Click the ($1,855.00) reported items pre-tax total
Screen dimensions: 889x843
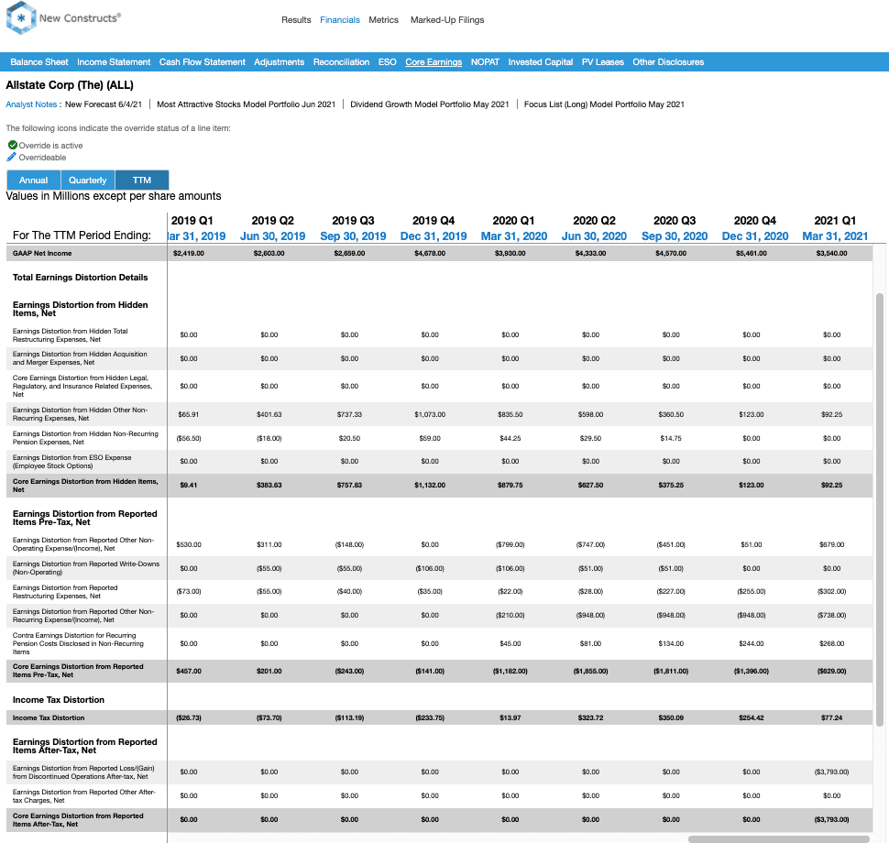(590, 672)
